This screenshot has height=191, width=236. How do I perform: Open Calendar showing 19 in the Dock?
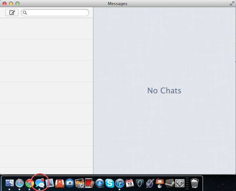129,183
